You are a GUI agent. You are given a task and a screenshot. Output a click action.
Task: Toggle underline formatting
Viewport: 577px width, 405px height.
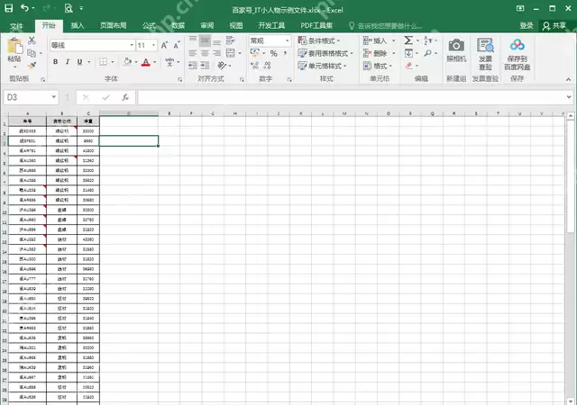click(80, 62)
